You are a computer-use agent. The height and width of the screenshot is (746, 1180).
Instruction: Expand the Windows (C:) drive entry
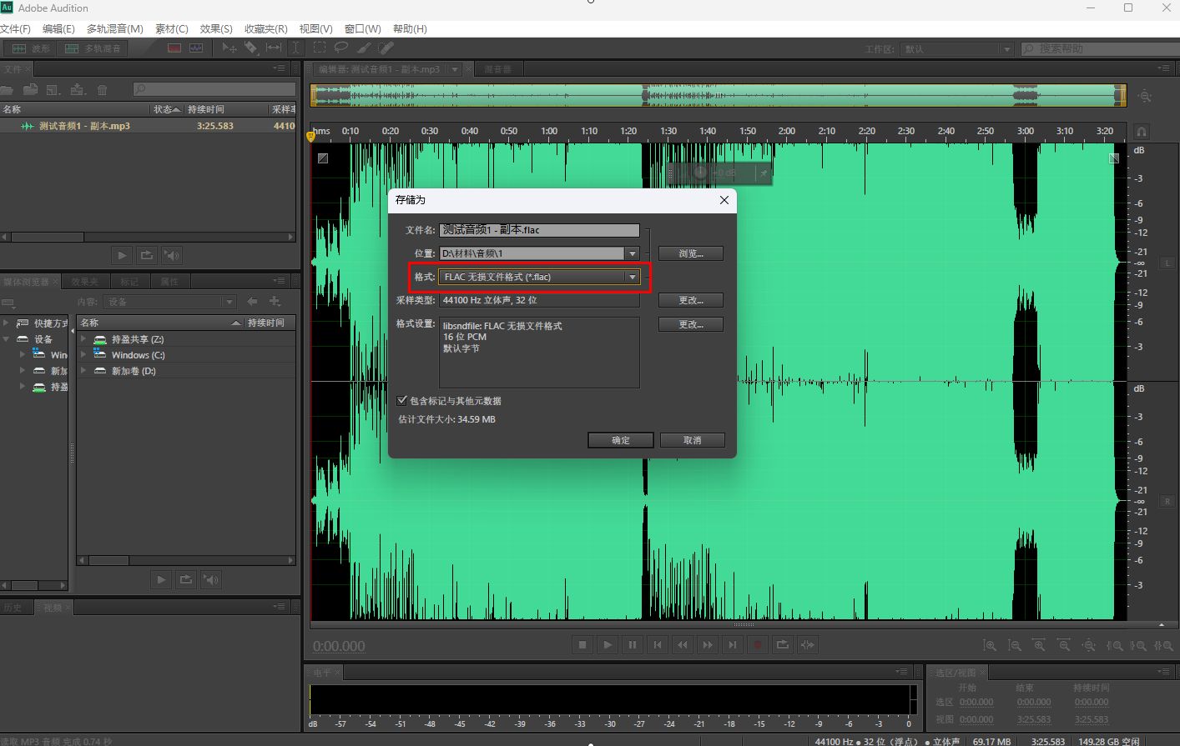tap(82, 354)
